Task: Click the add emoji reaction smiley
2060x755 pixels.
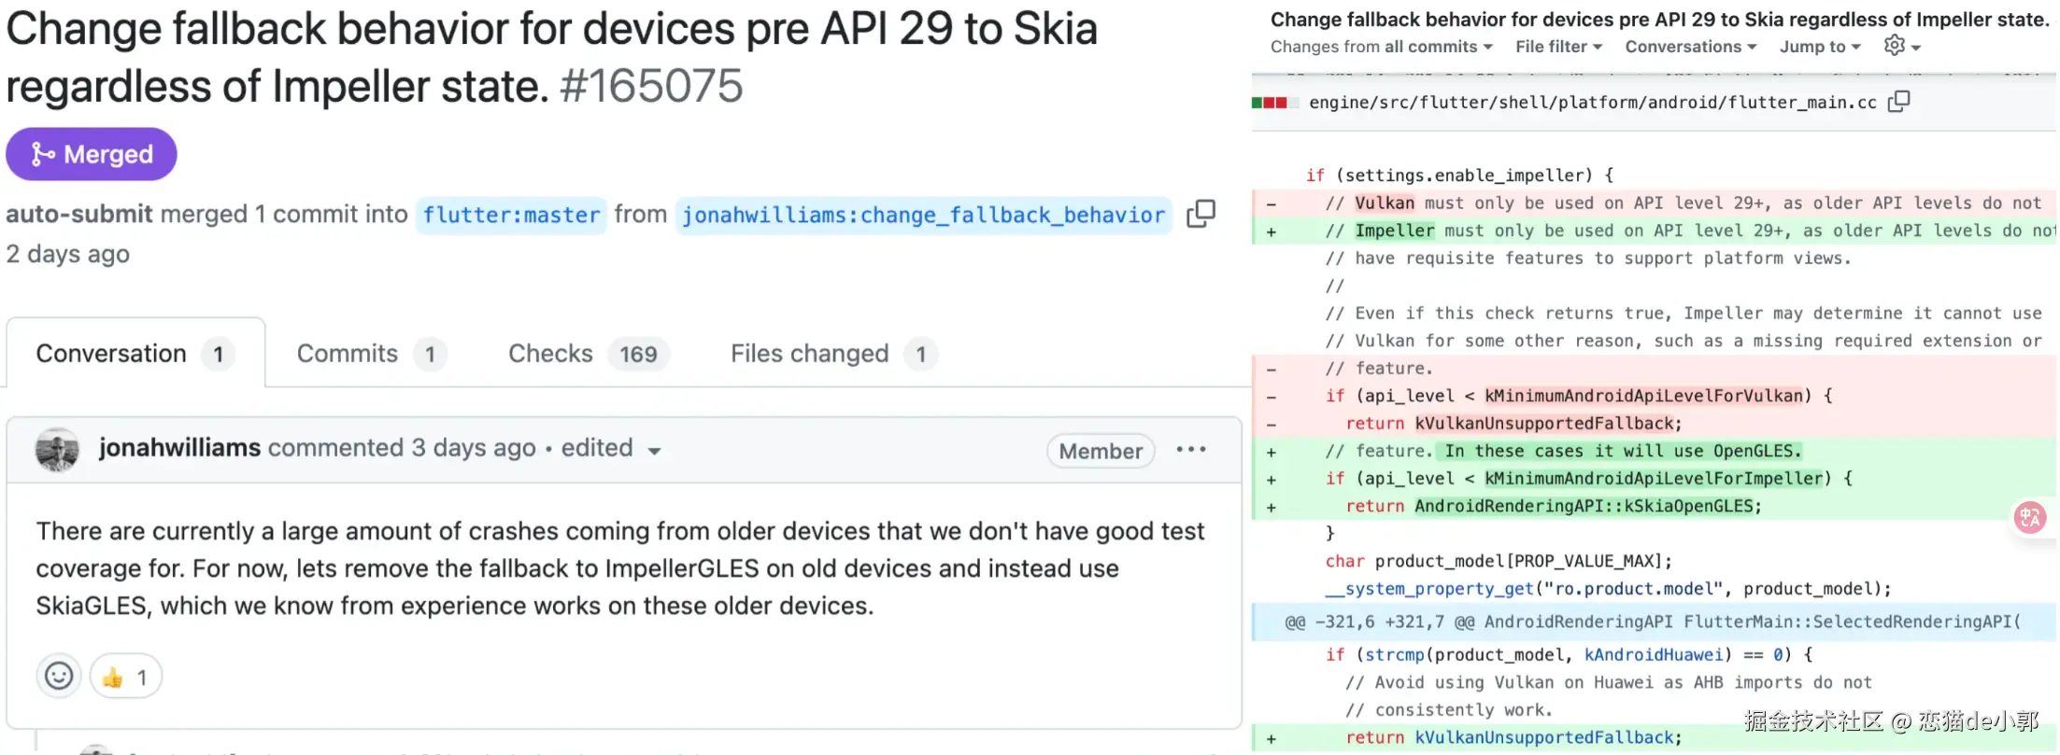Action: click(59, 676)
